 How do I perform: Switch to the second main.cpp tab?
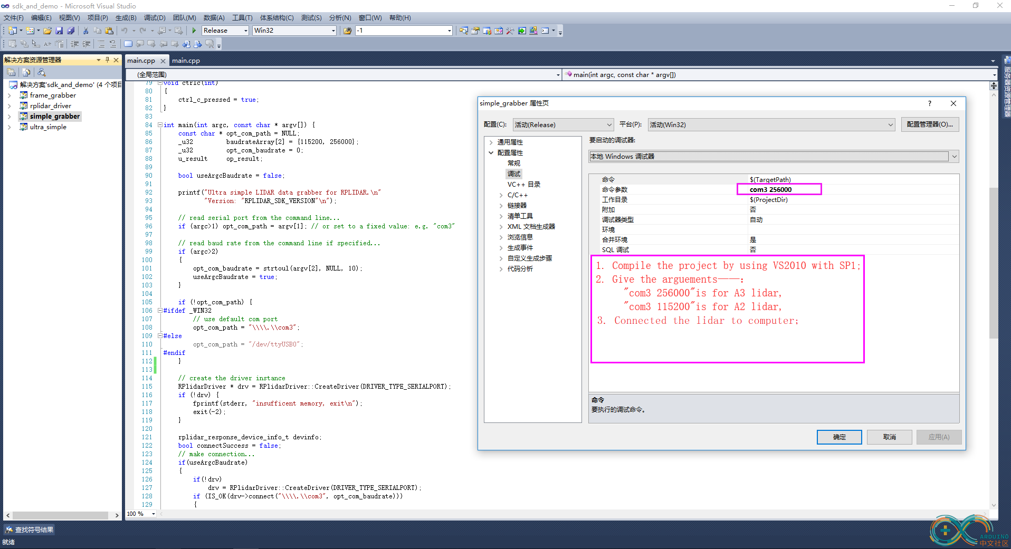186,61
